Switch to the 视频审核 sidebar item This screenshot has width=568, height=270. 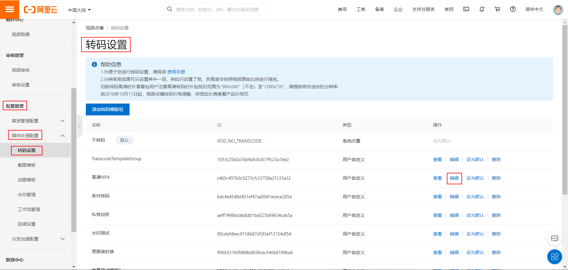pyautogui.click(x=20, y=70)
